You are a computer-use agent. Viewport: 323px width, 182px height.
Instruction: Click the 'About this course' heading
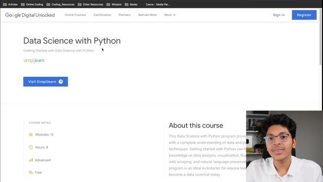pyautogui.click(x=196, y=125)
